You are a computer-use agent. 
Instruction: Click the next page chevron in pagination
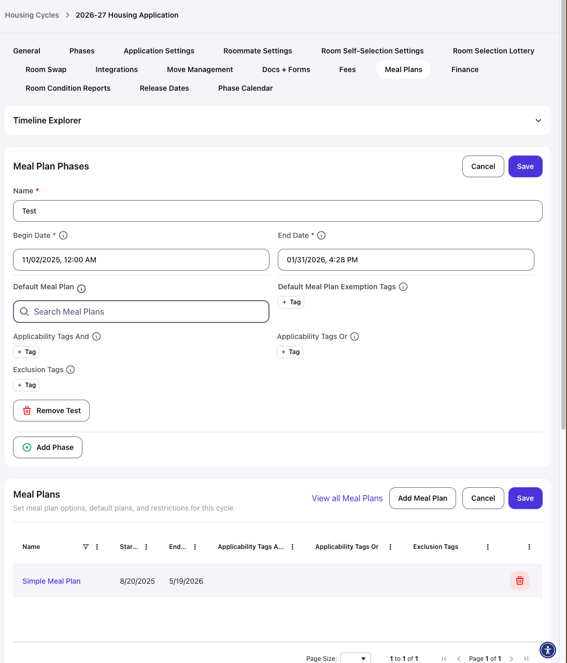point(511,658)
